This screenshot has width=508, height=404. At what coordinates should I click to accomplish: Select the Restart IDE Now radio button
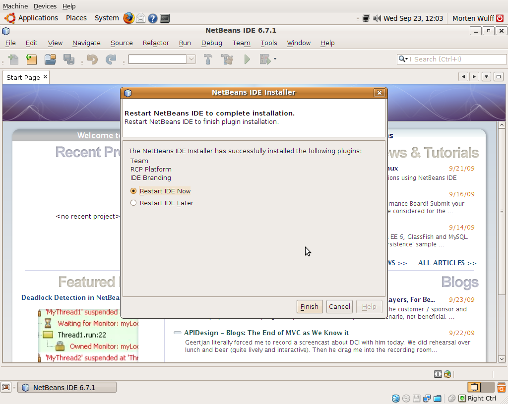click(133, 191)
